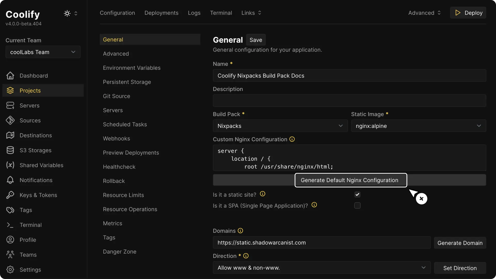Enable the SPA application checkbox
Screen dimensions: 496x279
pos(357,205)
